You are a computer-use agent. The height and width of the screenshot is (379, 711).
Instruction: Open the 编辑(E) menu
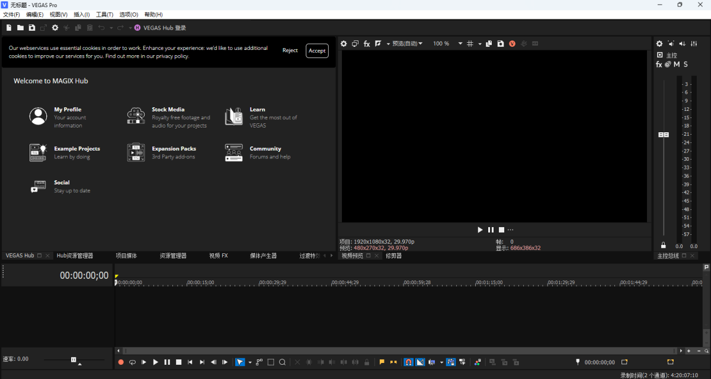tap(35, 14)
